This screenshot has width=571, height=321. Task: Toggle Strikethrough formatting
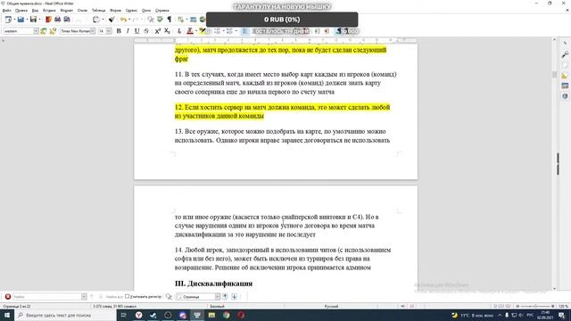coord(146,31)
